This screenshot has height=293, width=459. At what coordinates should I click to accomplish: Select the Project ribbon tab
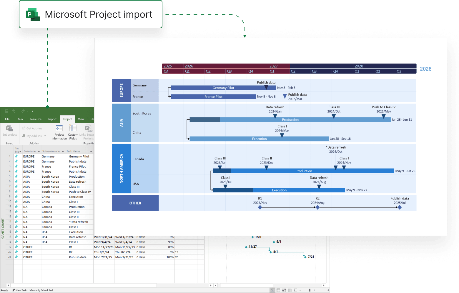pos(67,119)
